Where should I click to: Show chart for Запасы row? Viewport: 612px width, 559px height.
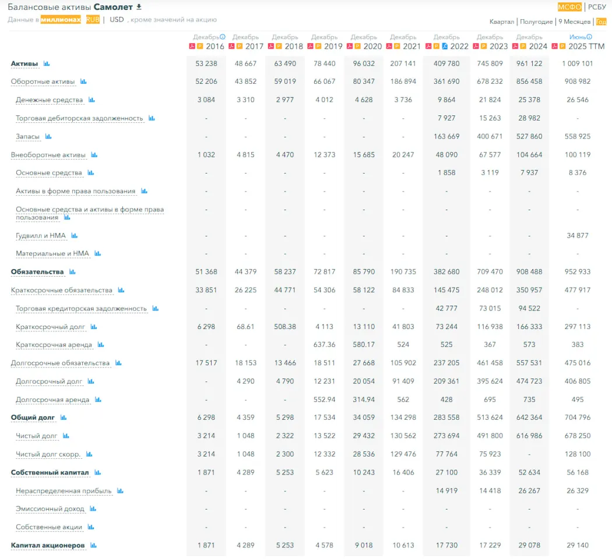pos(48,137)
